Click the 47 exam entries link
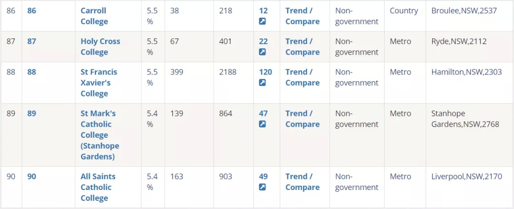 click(x=263, y=114)
